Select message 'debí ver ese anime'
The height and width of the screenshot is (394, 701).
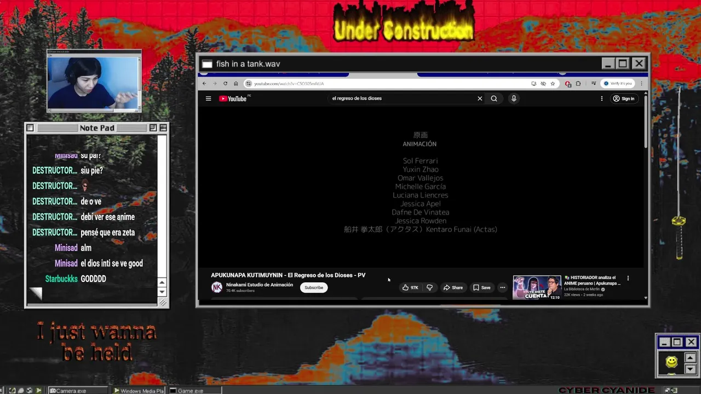pos(107,217)
